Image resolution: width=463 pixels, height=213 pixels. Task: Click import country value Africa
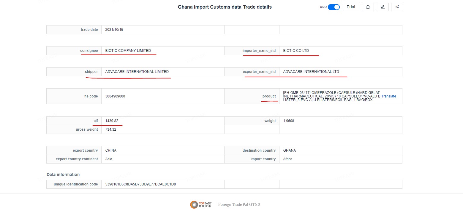[288, 159]
